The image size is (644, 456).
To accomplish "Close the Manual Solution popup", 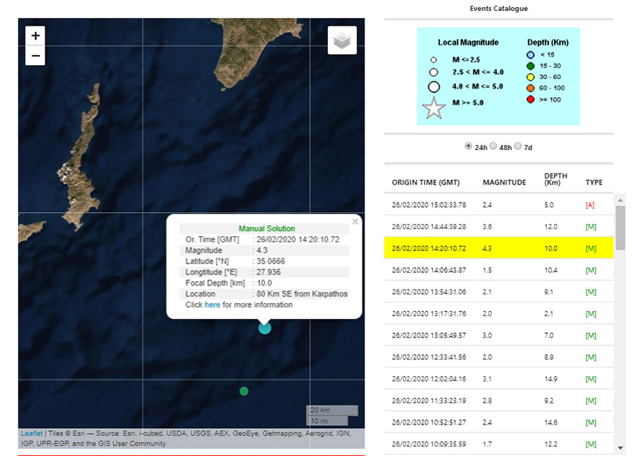I will tap(356, 221).
